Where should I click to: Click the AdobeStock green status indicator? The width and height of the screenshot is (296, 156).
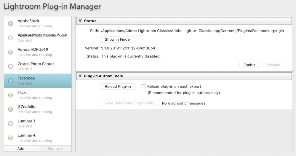11,23
